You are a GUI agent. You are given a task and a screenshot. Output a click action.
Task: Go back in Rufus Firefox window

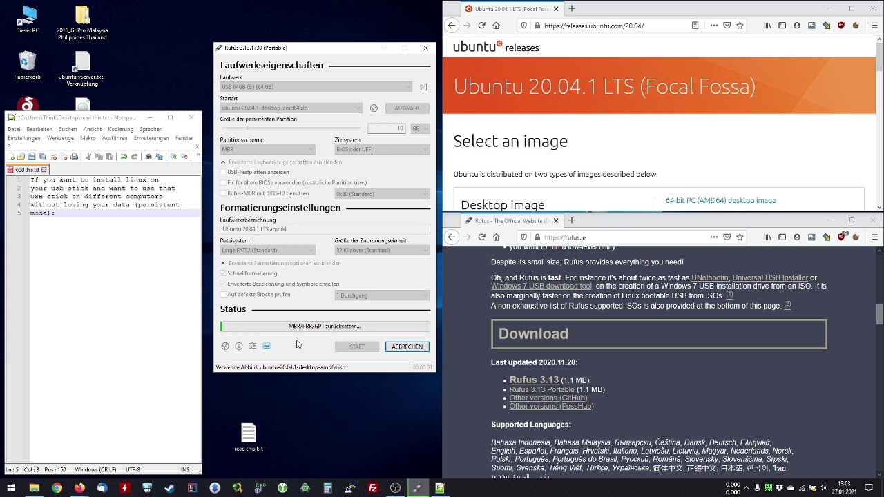(451, 237)
